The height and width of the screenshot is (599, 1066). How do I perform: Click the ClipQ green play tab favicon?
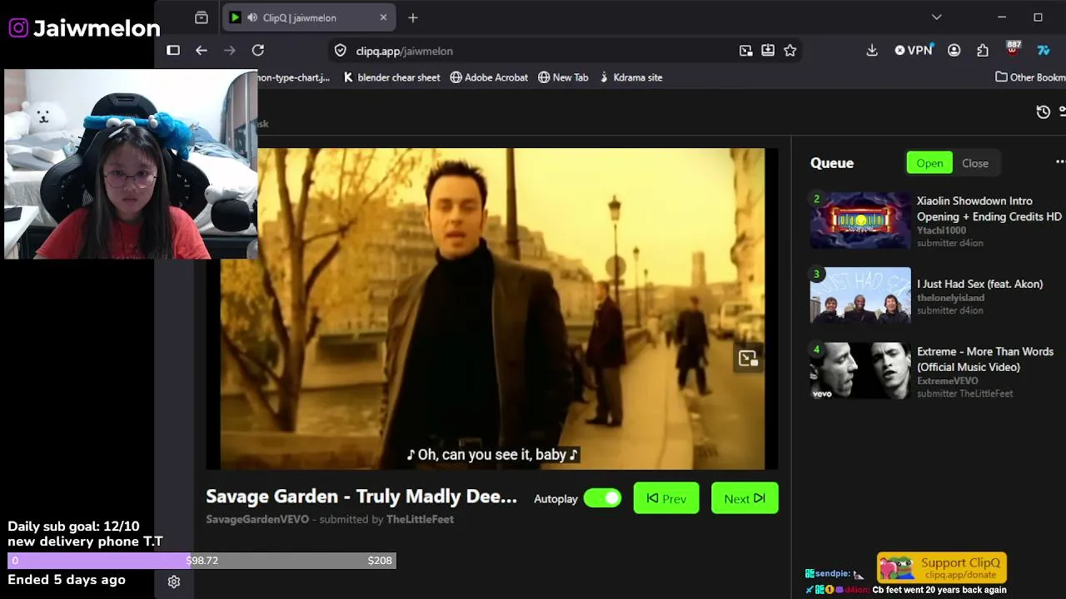point(235,17)
